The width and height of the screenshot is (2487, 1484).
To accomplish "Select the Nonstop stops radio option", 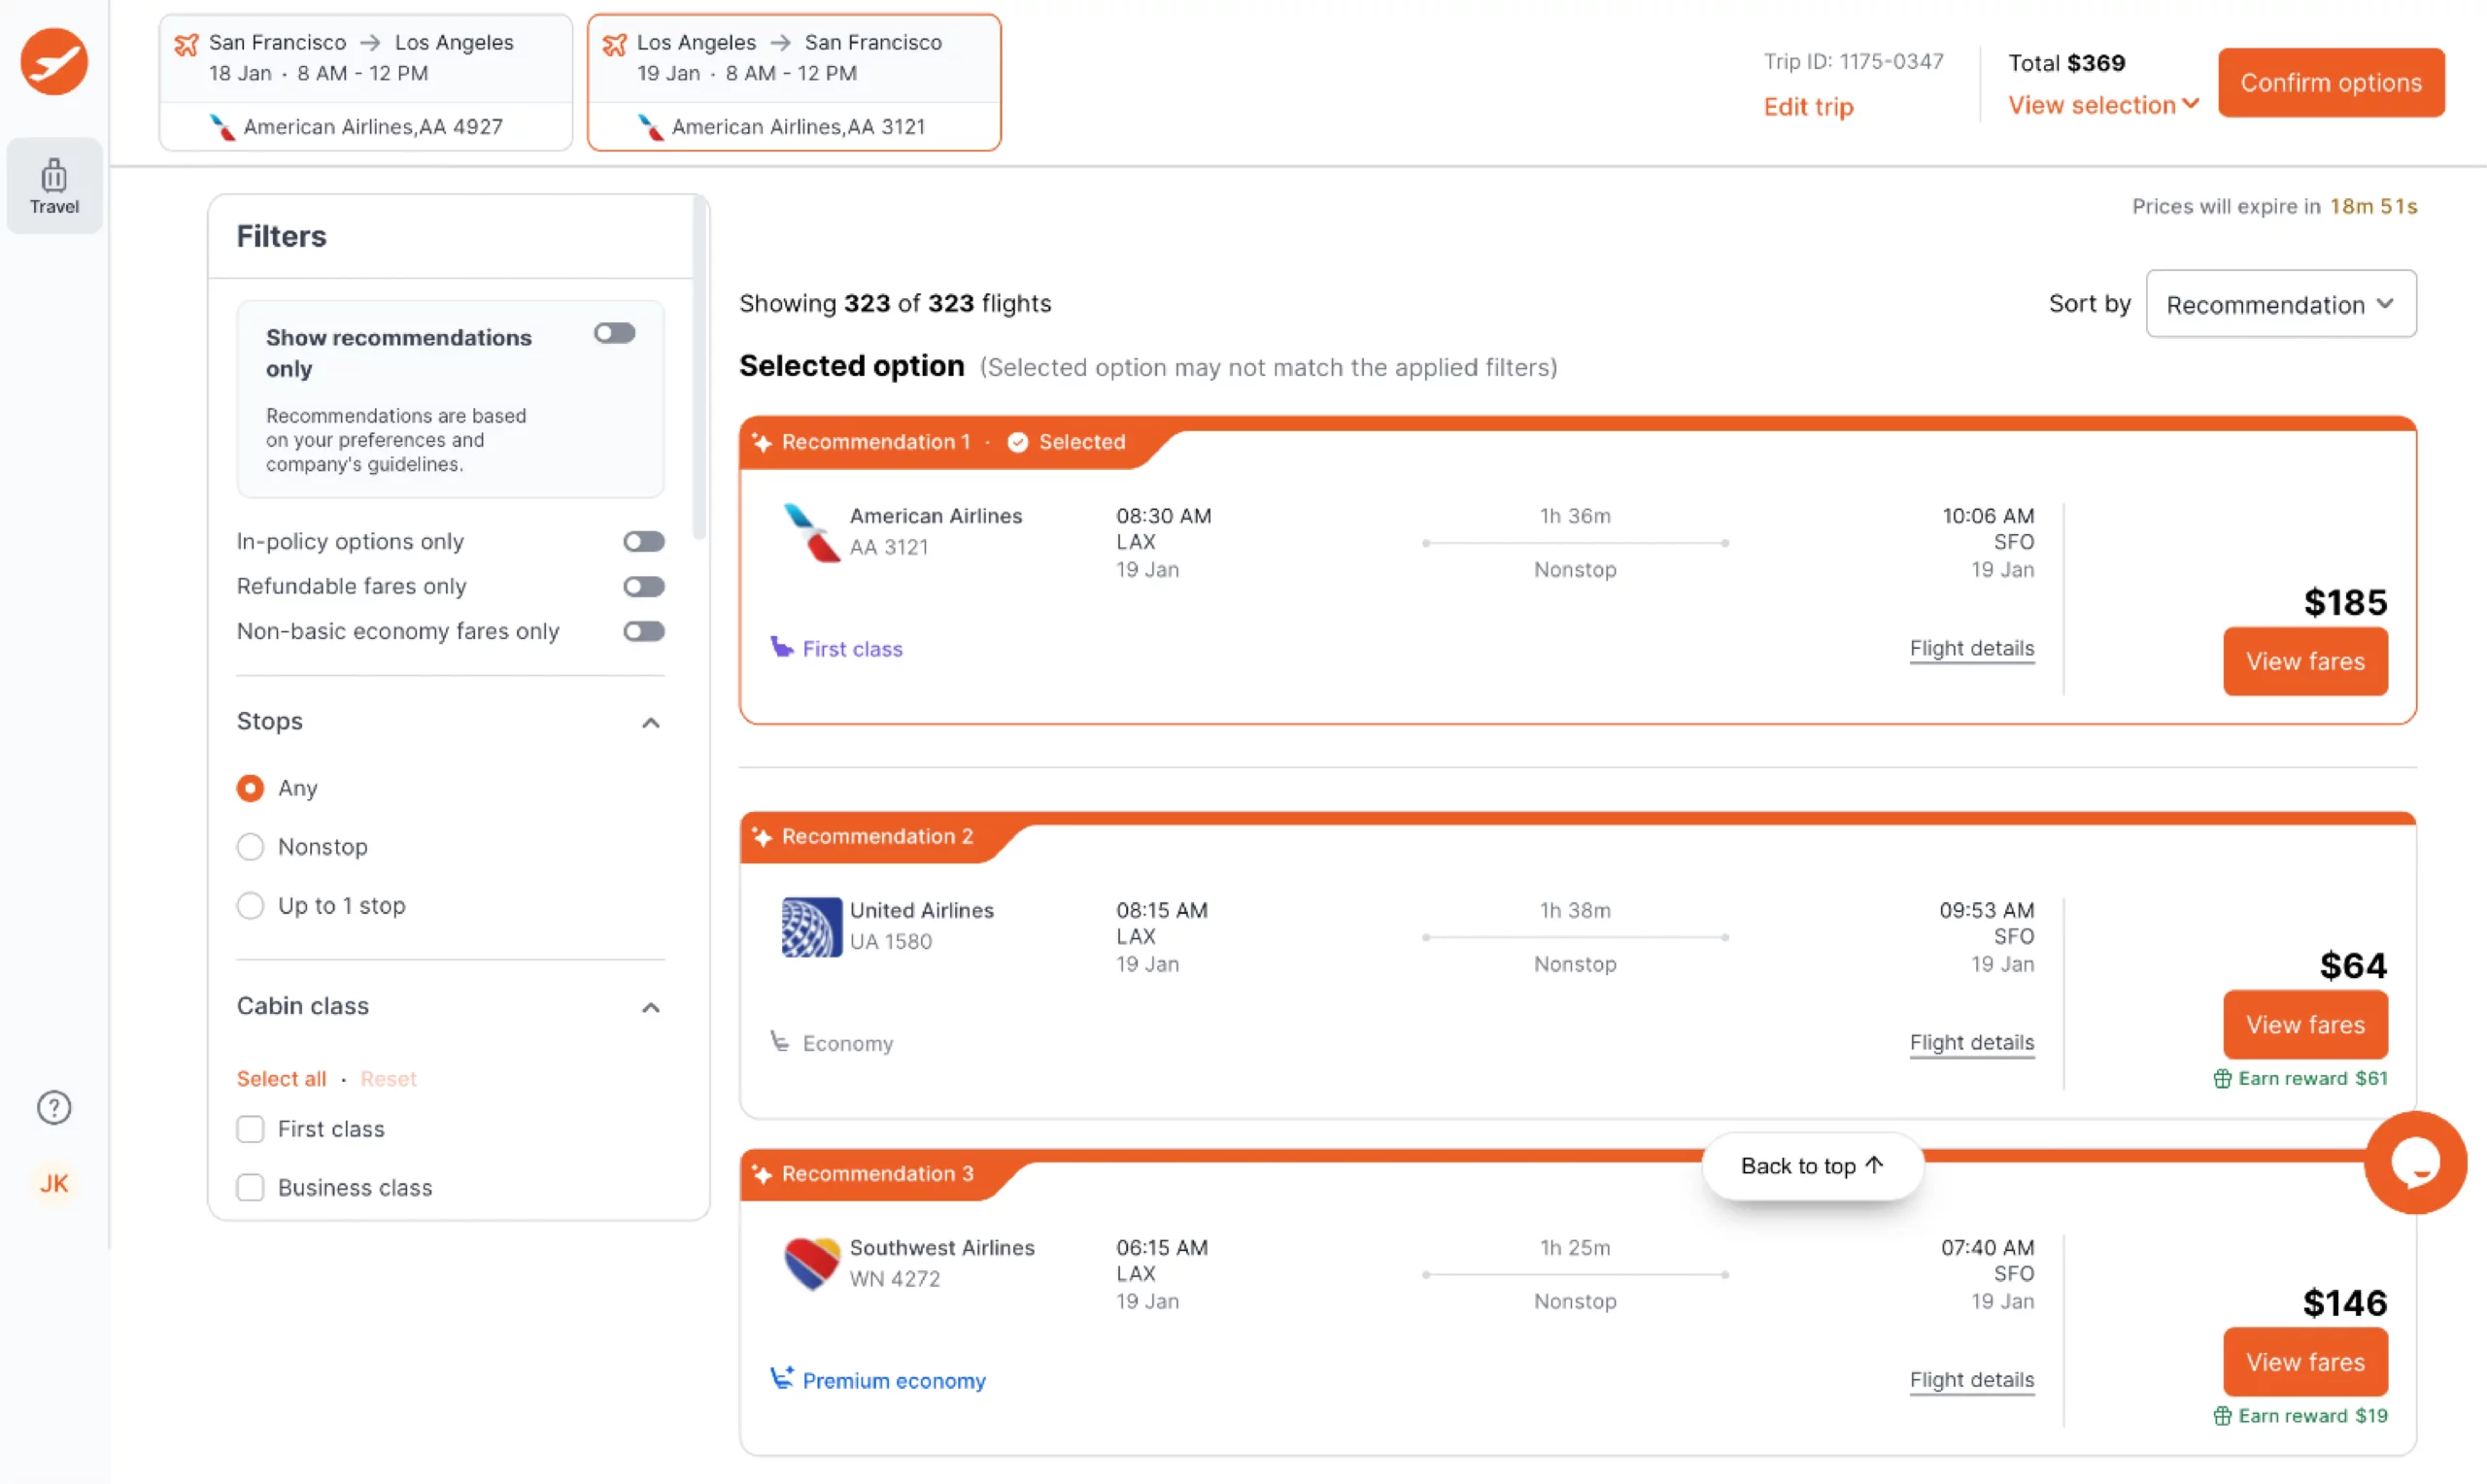I will coord(250,847).
